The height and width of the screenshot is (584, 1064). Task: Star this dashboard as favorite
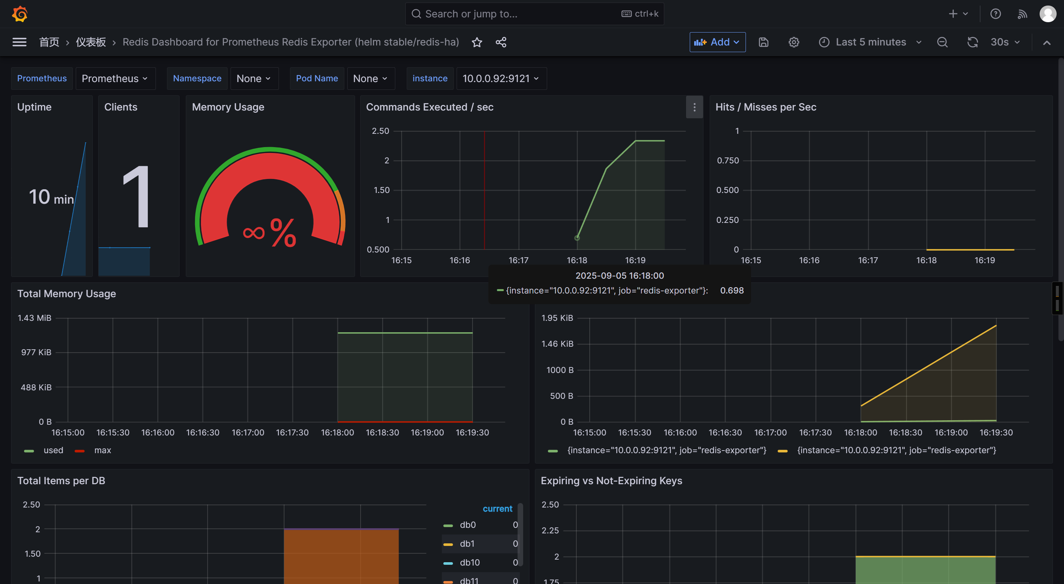477,42
